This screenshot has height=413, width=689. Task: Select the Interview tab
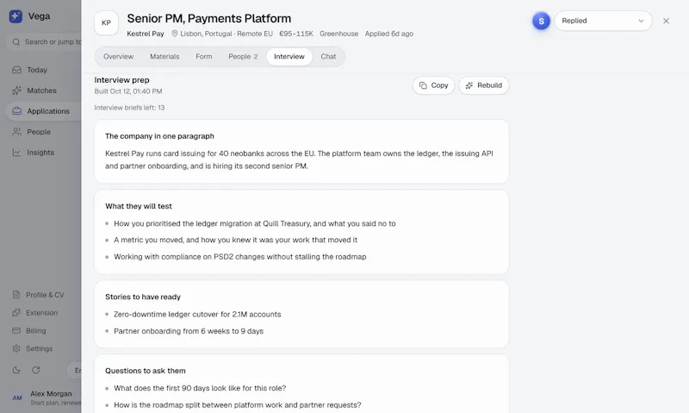[x=289, y=57]
